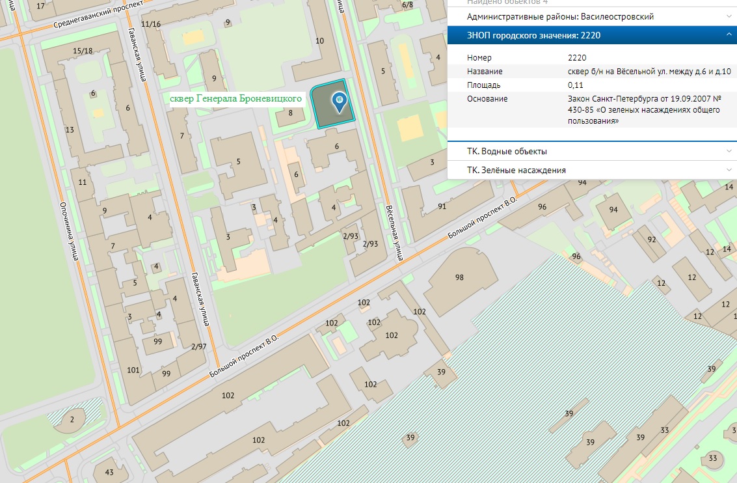Click the Номер value 2220 row
737x483 pixels.
click(577, 58)
